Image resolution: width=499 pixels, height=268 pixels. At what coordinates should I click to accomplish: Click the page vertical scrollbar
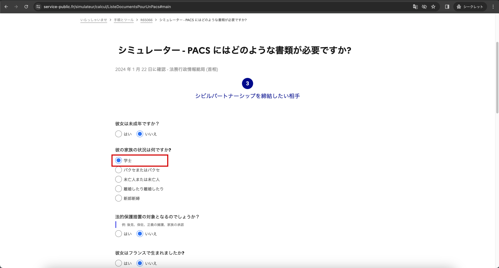(497, 77)
